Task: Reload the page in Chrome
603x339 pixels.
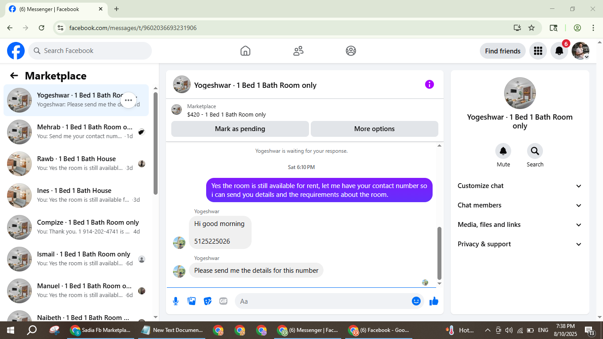Action: (41, 28)
